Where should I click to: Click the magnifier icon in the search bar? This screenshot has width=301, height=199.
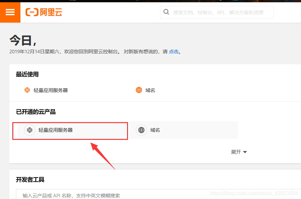tap(166, 12)
